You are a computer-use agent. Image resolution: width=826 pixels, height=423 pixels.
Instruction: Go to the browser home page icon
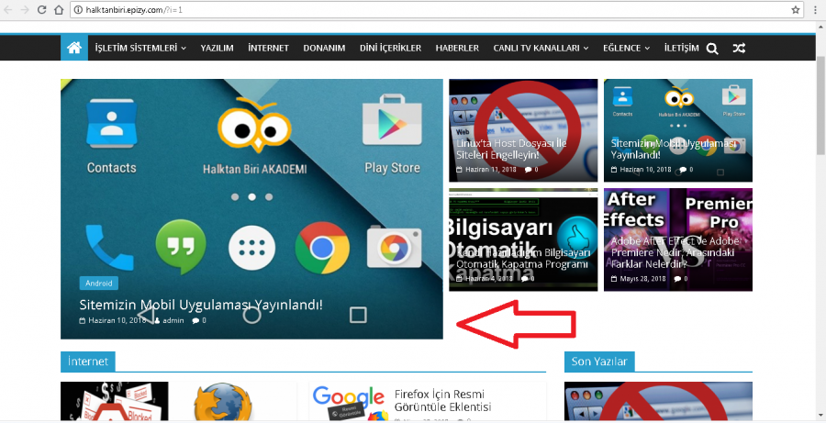point(59,9)
